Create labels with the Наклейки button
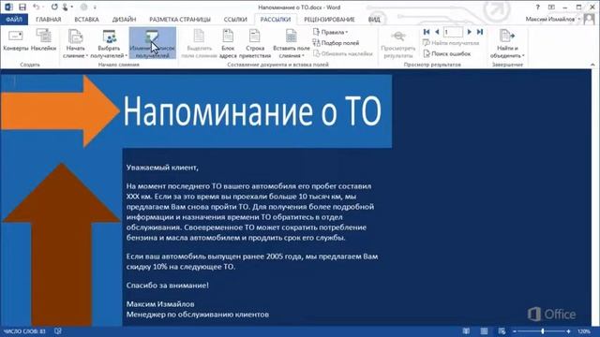The width and height of the screenshot is (600, 337). pyautogui.click(x=44, y=40)
